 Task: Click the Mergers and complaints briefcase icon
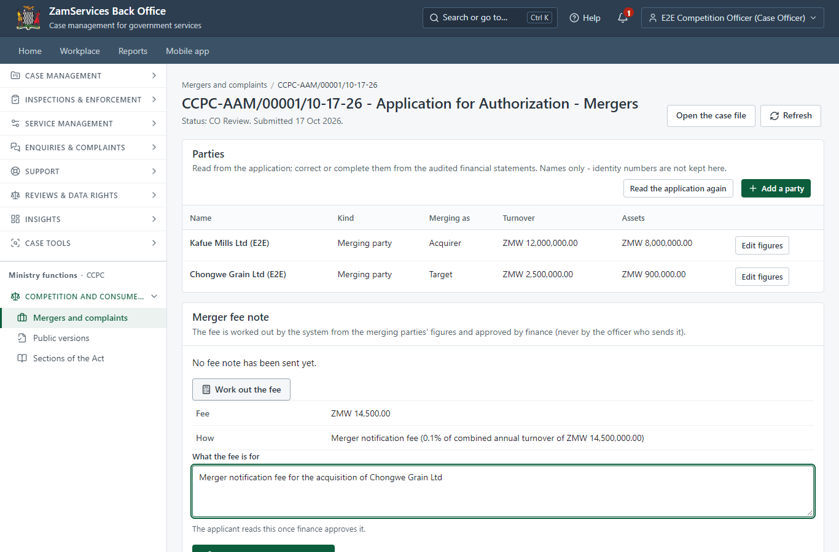tap(22, 318)
